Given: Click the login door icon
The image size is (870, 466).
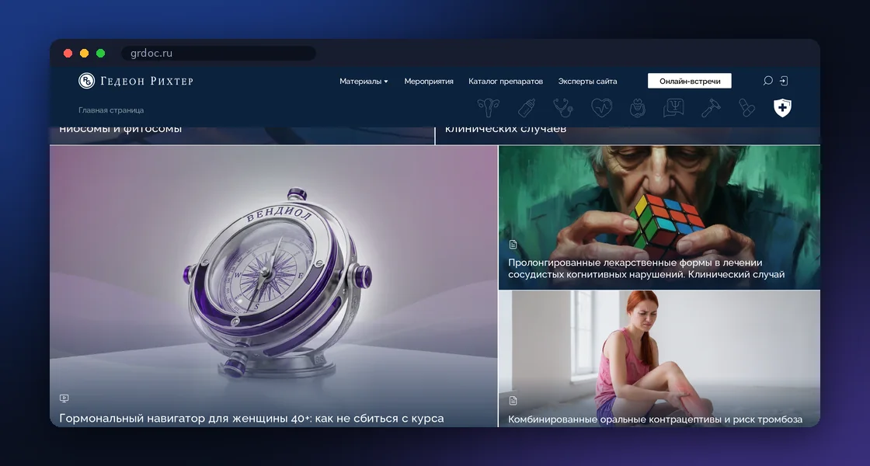Looking at the screenshot, I should click(784, 81).
